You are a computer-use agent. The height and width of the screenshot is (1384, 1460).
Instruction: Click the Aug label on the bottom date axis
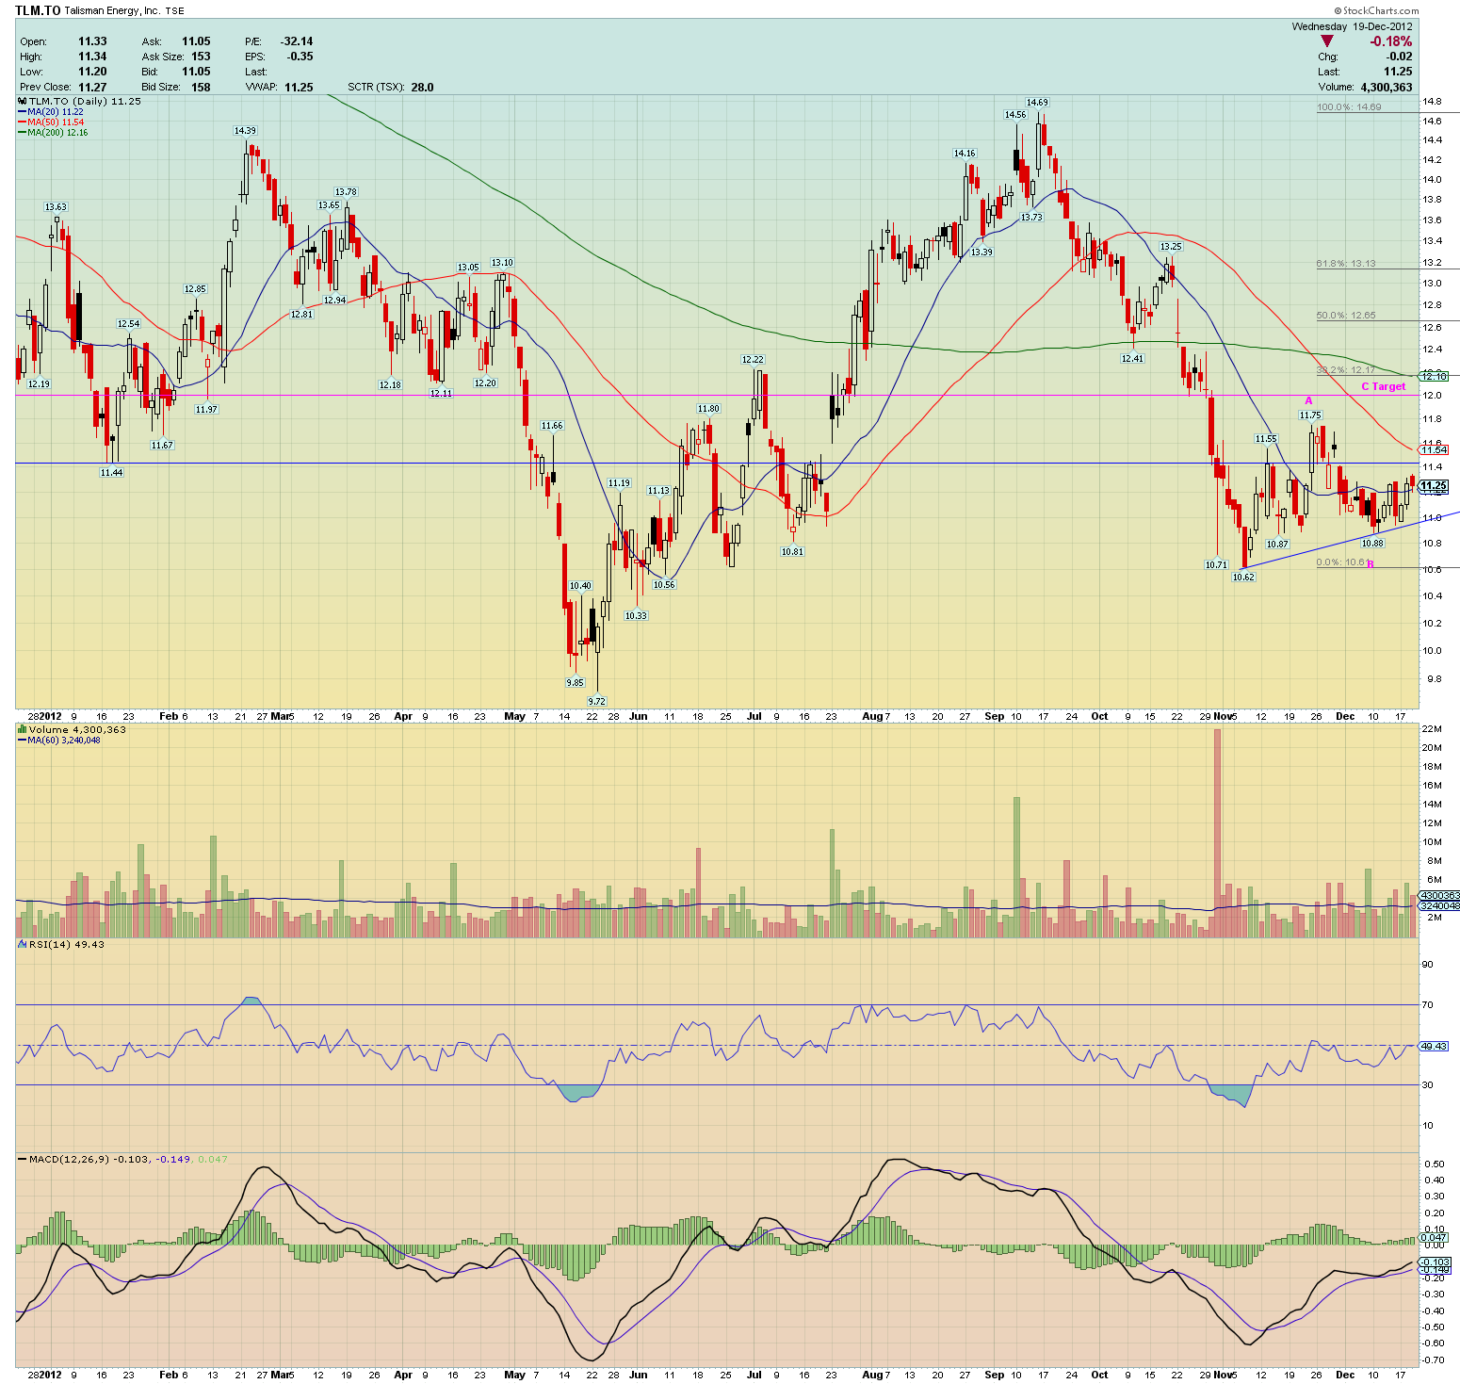point(872,1375)
